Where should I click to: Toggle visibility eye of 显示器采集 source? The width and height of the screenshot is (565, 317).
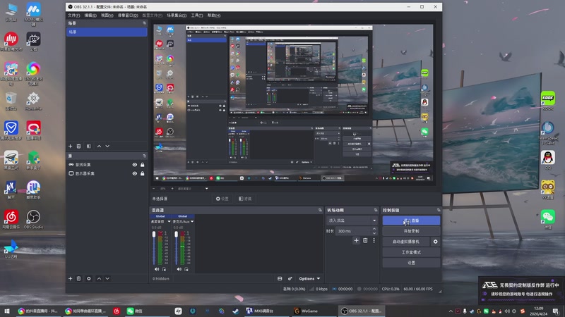click(x=134, y=173)
